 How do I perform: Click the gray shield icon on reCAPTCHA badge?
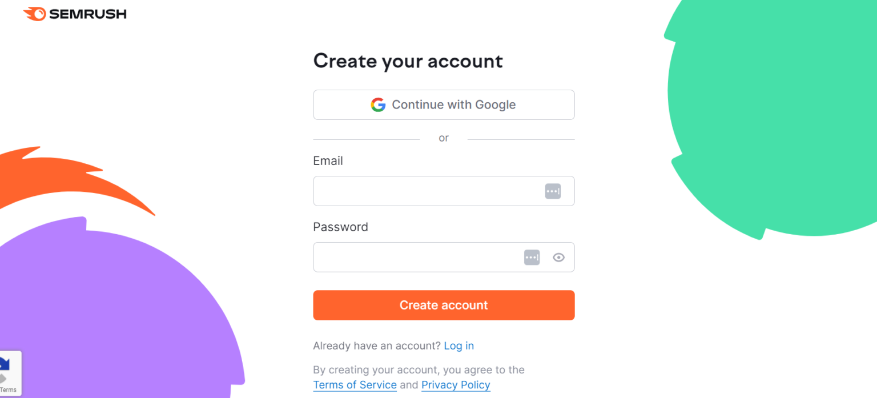click(x=2, y=377)
